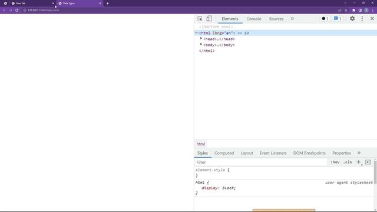Switch to the Sources tab
377x212 pixels.
[276, 19]
